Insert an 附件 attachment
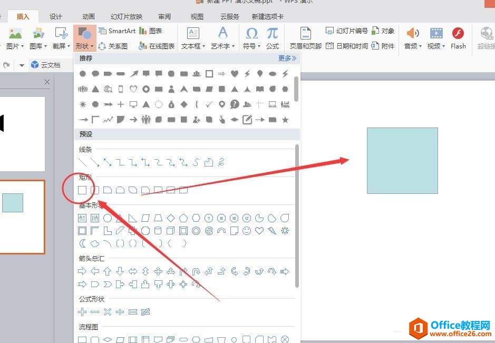The height and width of the screenshot is (343, 495). [383, 46]
